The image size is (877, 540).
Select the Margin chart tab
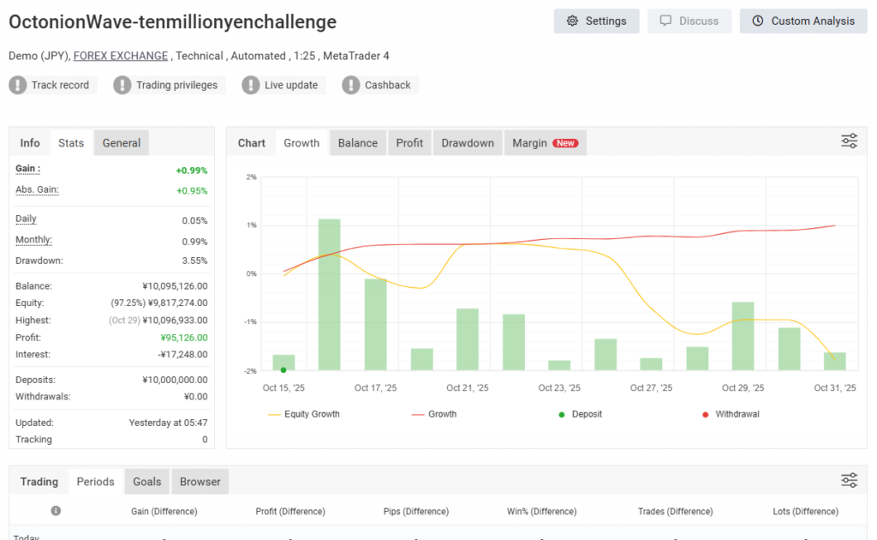(545, 143)
